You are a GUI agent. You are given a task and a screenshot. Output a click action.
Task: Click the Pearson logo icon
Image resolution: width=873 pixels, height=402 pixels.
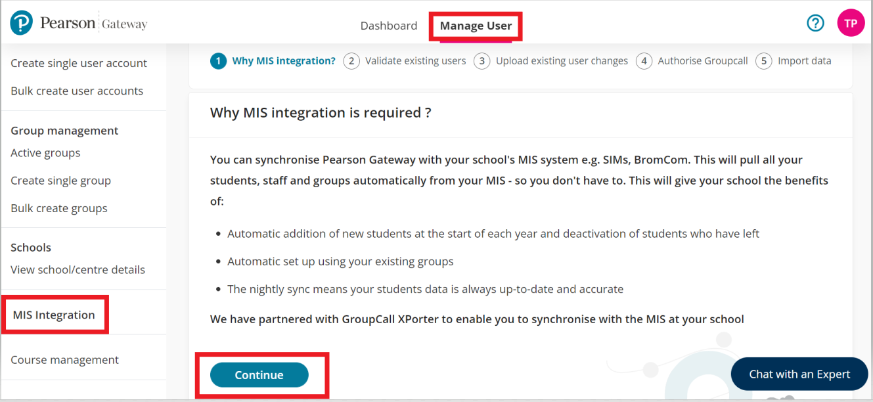[22, 24]
